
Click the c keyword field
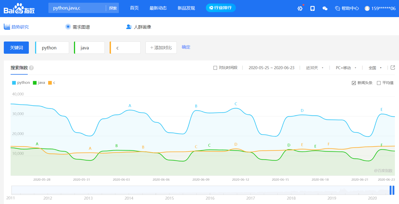tap(125, 48)
